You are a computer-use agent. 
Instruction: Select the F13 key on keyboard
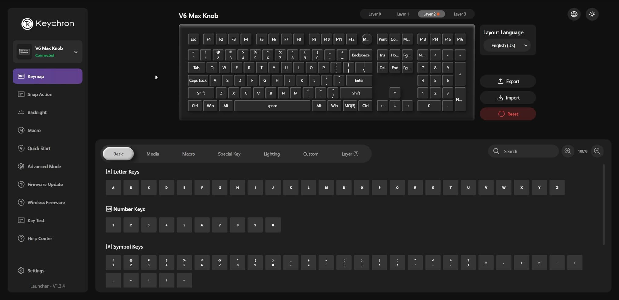coord(423,39)
